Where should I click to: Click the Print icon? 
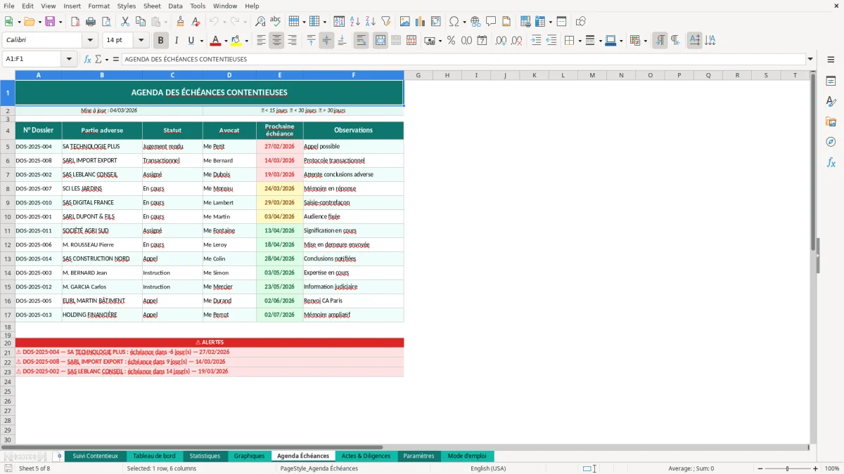click(91, 22)
